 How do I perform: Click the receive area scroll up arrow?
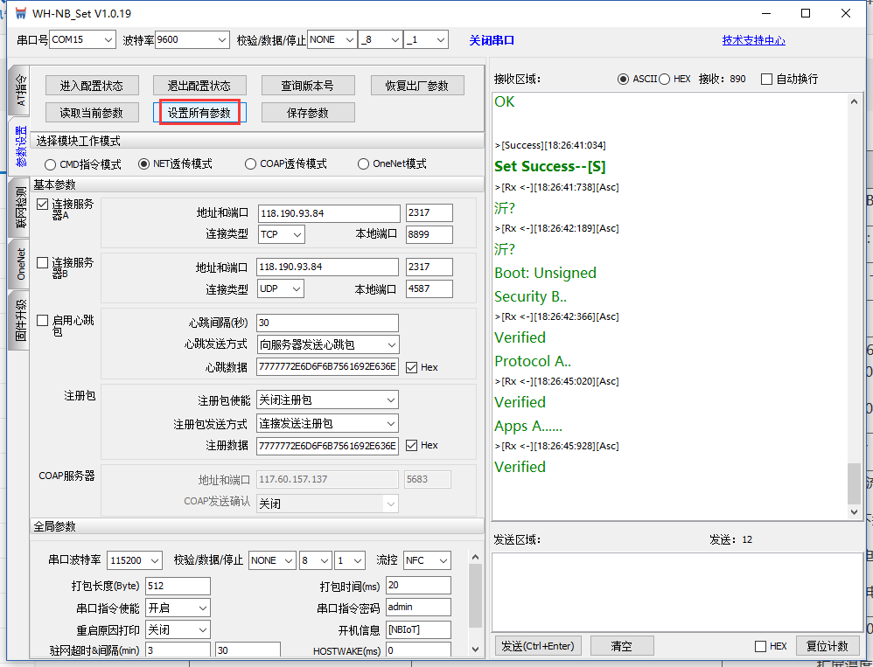[854, 101]
